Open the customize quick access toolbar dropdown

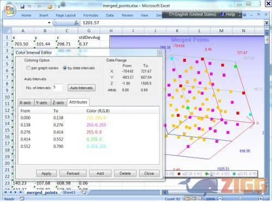59,7
